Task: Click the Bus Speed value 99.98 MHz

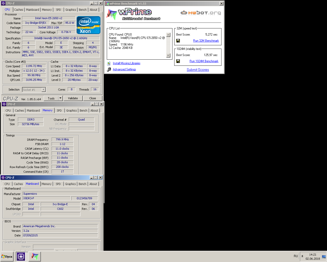Action: 34,75
